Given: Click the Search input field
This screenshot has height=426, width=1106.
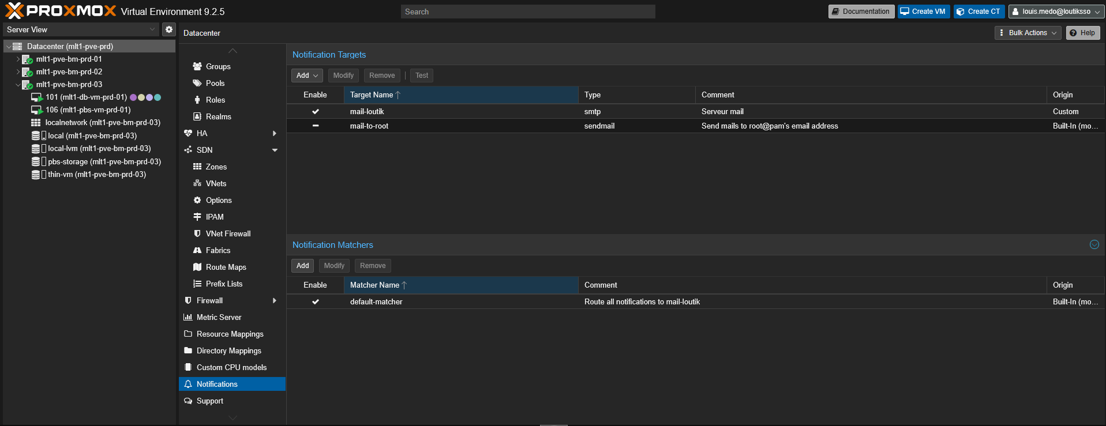Looking at the screenshot, I should [x=528, y=12].
